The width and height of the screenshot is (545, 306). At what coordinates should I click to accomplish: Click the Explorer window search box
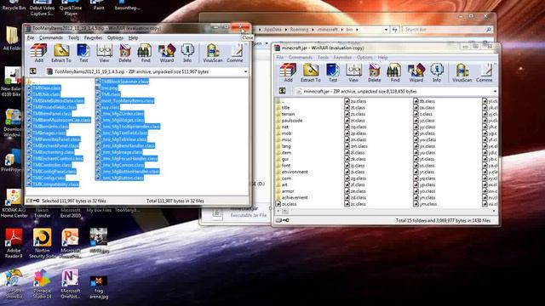448,30
